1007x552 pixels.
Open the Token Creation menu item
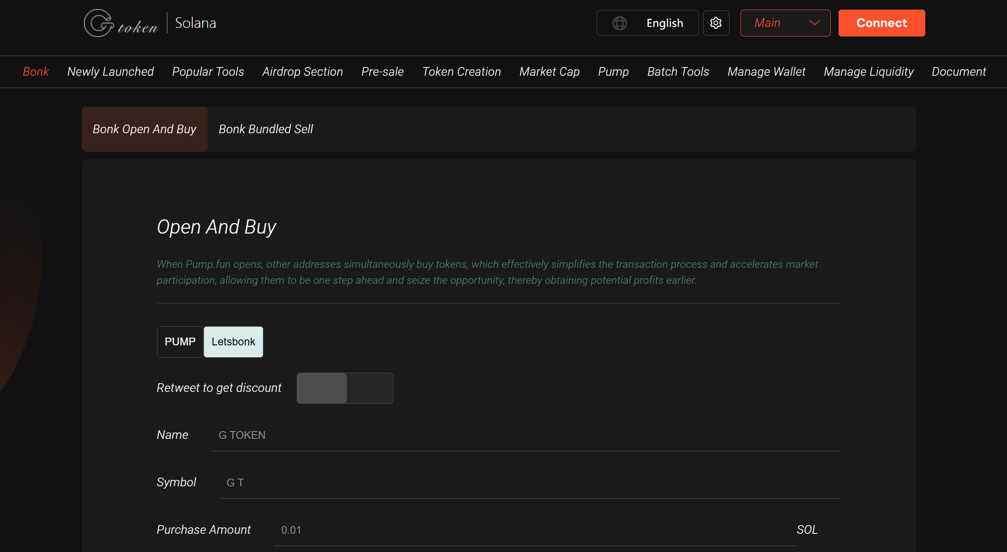coord(462,72)
